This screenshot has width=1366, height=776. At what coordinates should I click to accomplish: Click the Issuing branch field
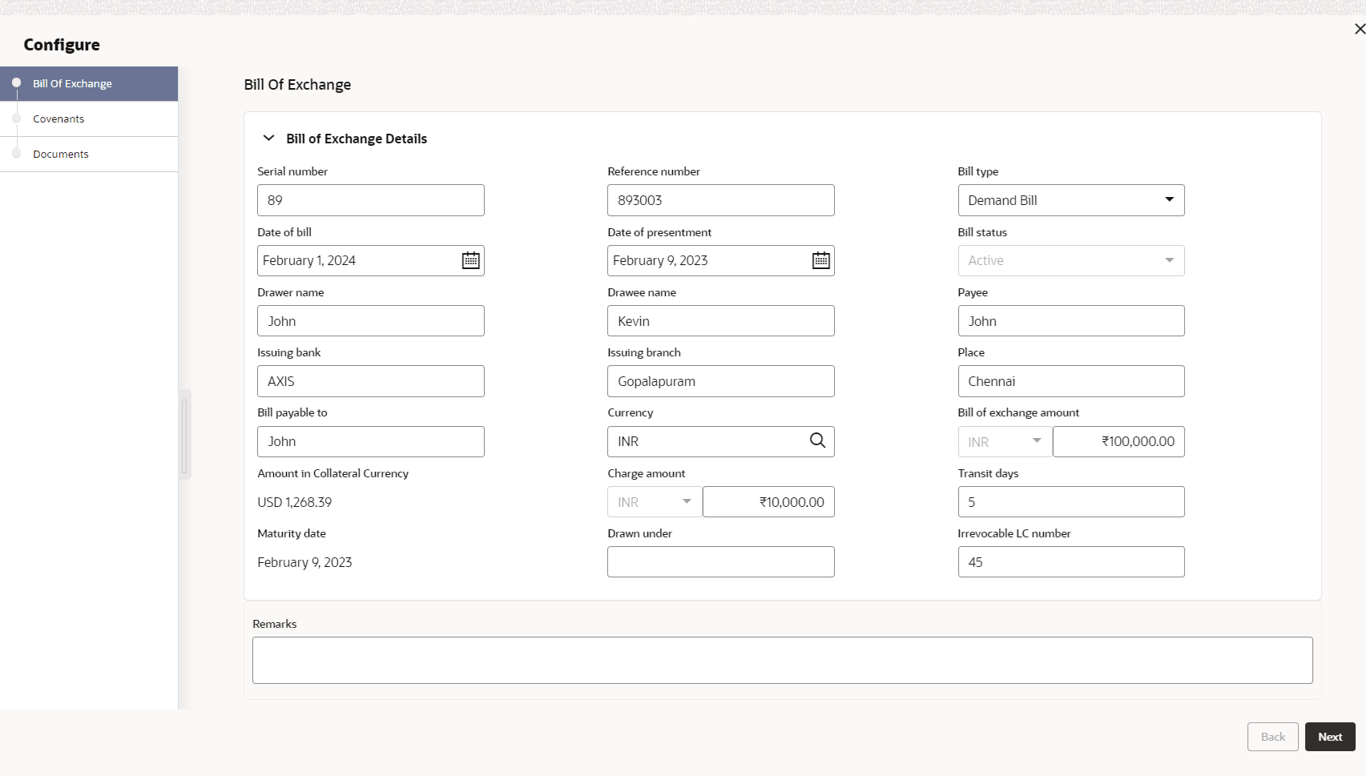(x=721, y=381)
